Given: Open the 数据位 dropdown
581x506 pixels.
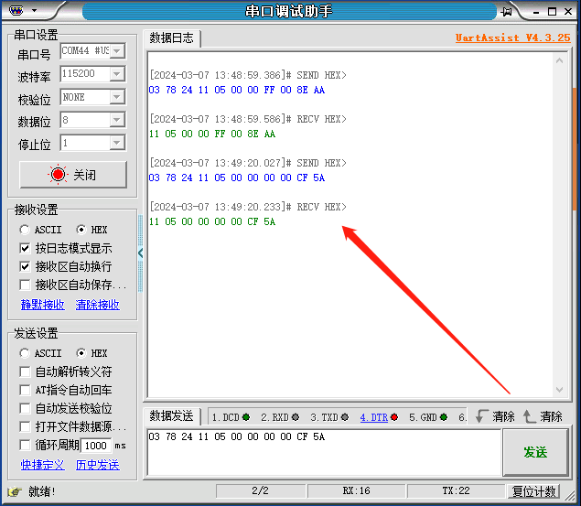Looking at the screenshot, I should coord(117,120).
